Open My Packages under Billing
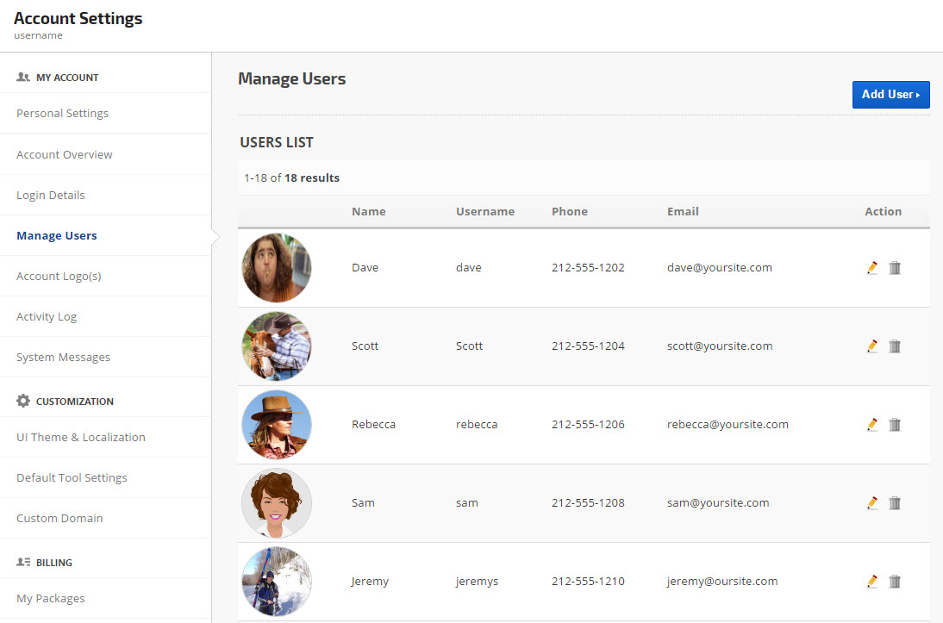Screen dimensions: 943x623 click(x=51, y=599)
